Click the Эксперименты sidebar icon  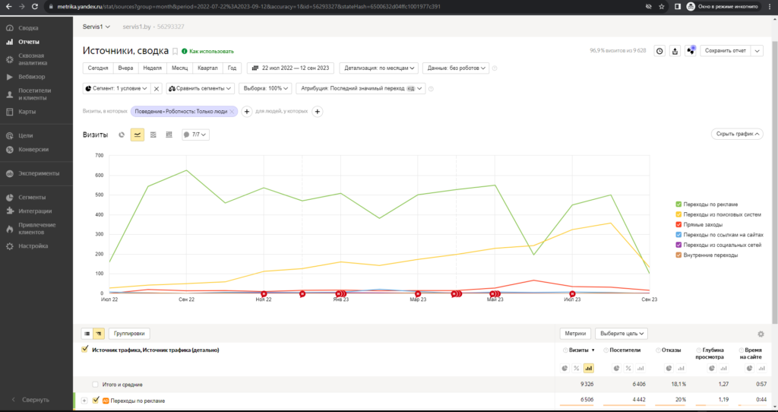9,174
